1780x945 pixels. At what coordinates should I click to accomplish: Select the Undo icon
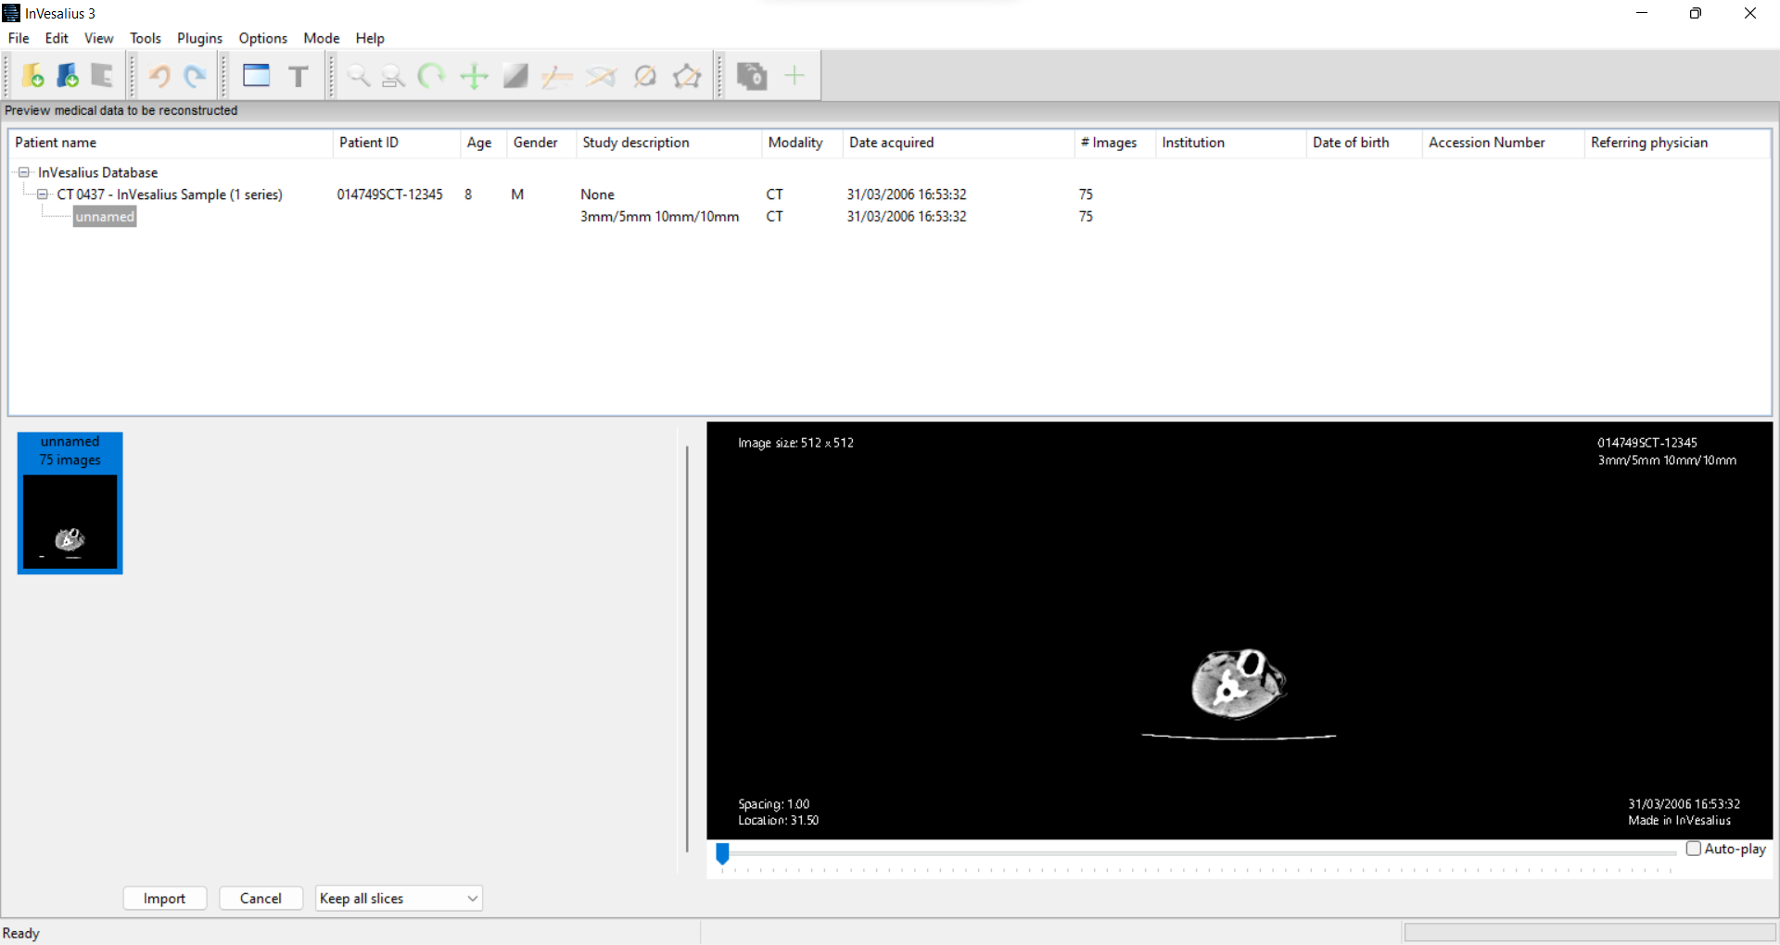point(159,76)
